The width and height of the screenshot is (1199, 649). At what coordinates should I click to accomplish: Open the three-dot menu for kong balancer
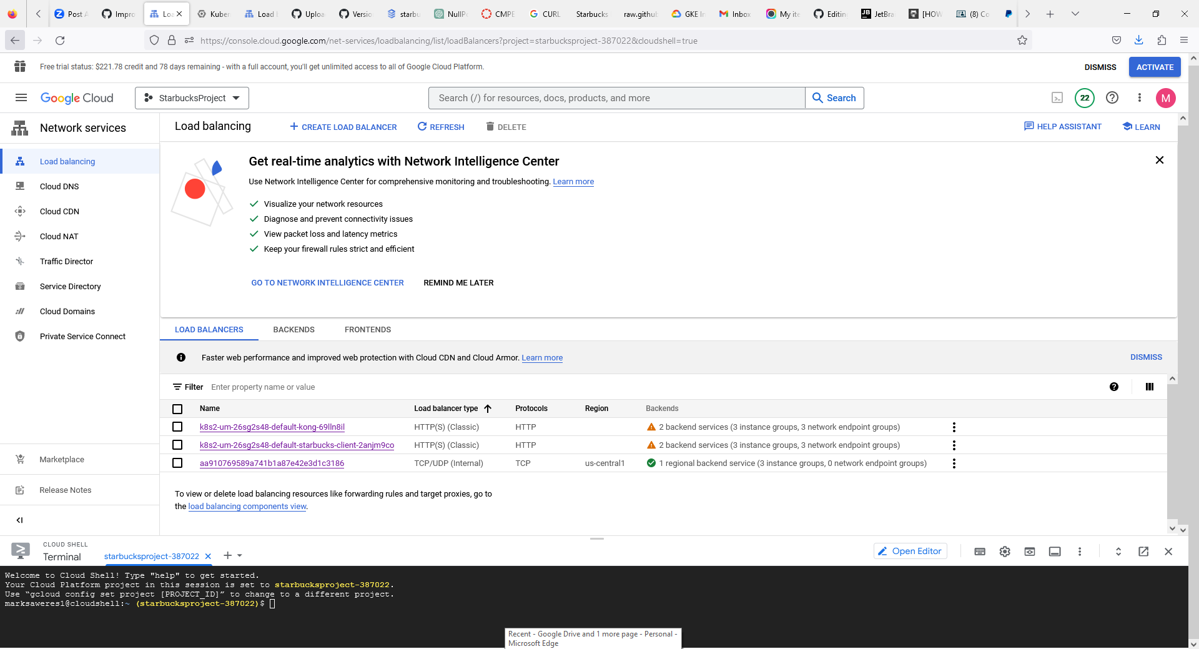[954, 427]
